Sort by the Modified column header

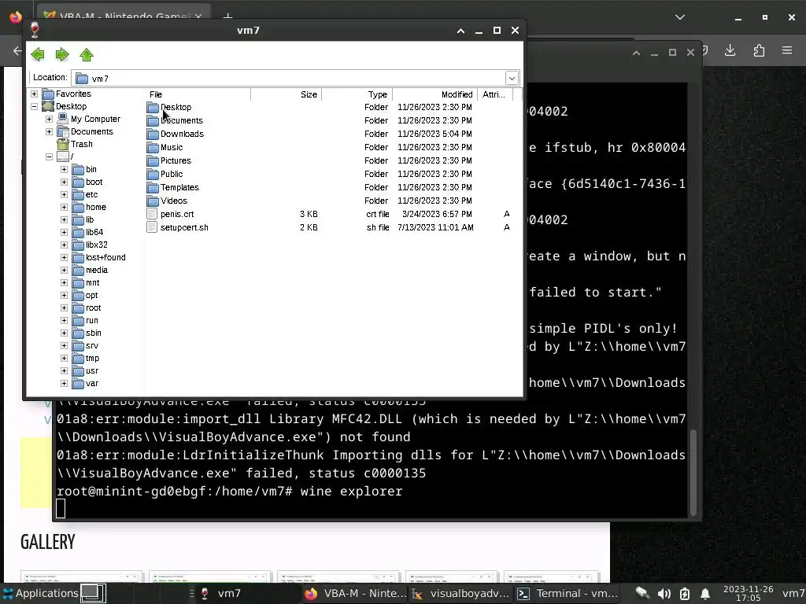[x=434, y=94]
